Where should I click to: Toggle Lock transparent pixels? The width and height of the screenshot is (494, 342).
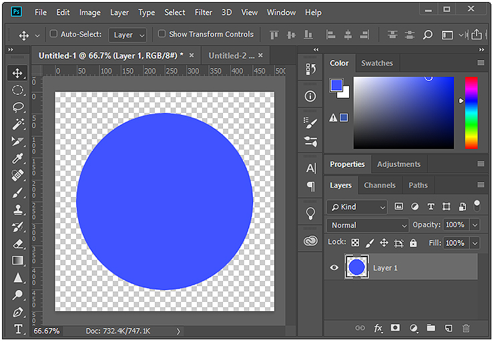coord(355,242)
